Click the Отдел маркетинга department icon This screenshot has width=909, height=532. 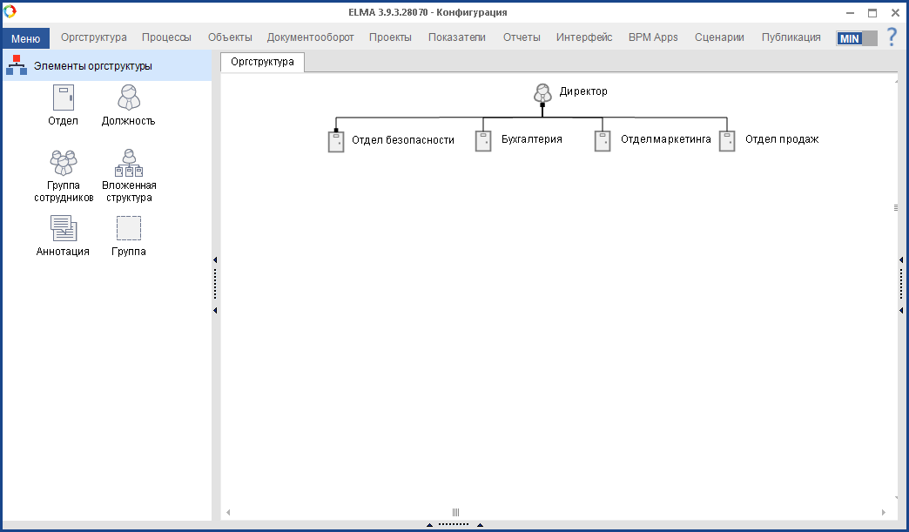(603, 141)
